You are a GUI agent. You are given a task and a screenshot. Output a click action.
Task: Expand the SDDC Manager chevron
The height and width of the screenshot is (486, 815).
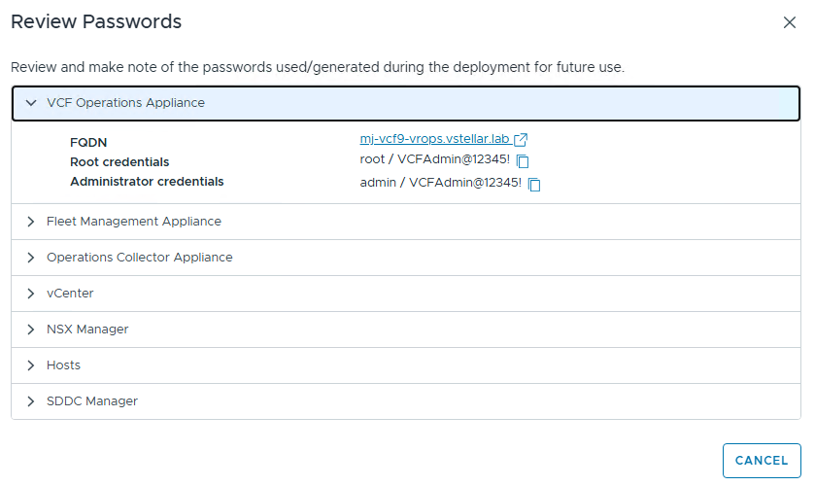pos(31,401)
